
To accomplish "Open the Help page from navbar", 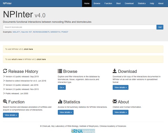I will pos(152,3).
